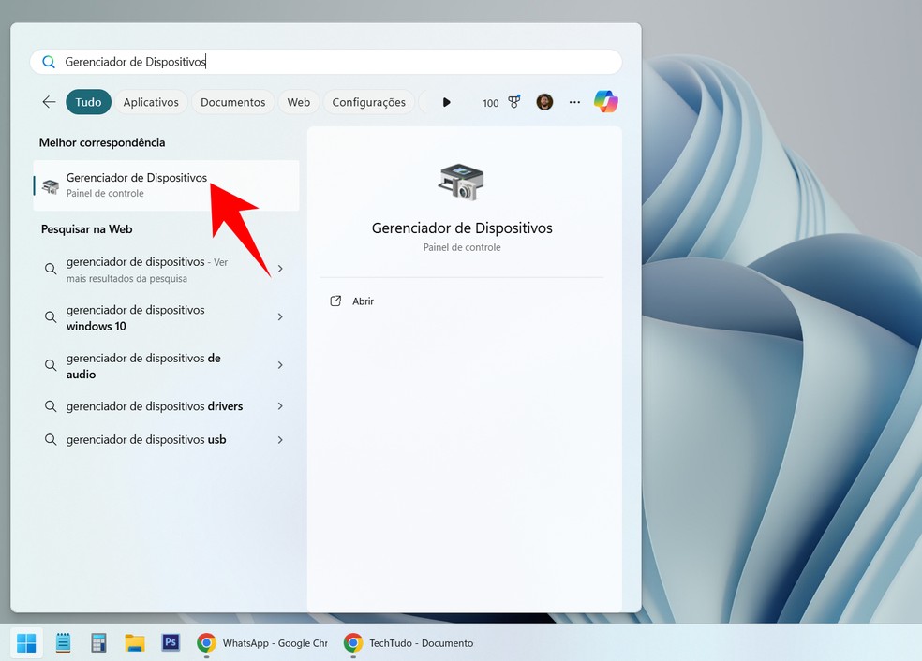Open Photoshop from the taskbar
922x661 pixels.
coord(170,643)
